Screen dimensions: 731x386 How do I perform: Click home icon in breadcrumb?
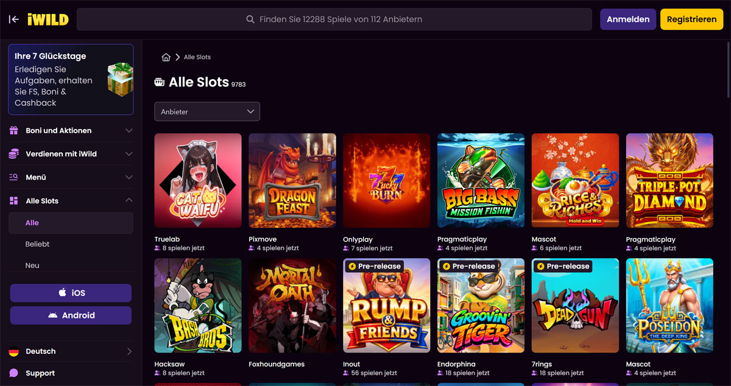pyautogui.click(x=166, y=57)
